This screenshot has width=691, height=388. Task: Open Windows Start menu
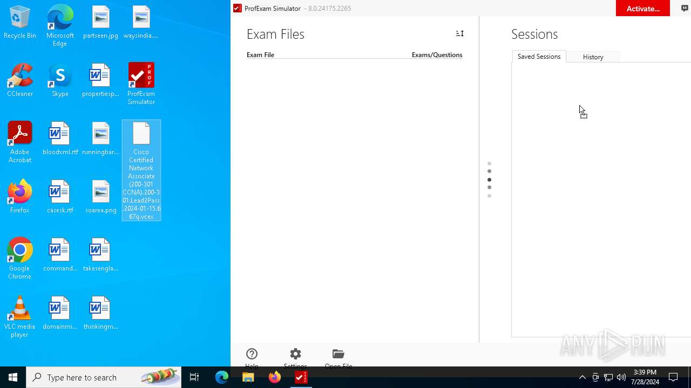[13, 377]
